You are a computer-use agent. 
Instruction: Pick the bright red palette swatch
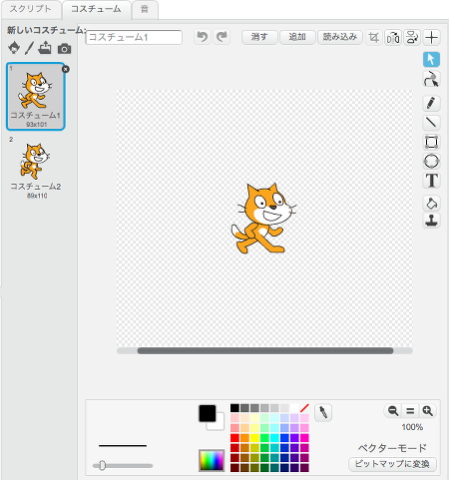point(234,438)
